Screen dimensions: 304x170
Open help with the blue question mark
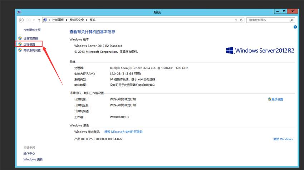tap(295, 27)
